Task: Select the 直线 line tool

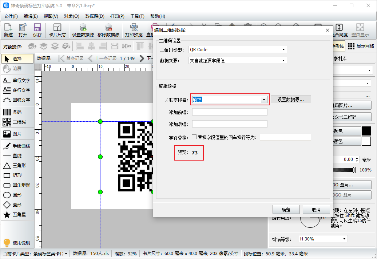Action: [17, 156]
